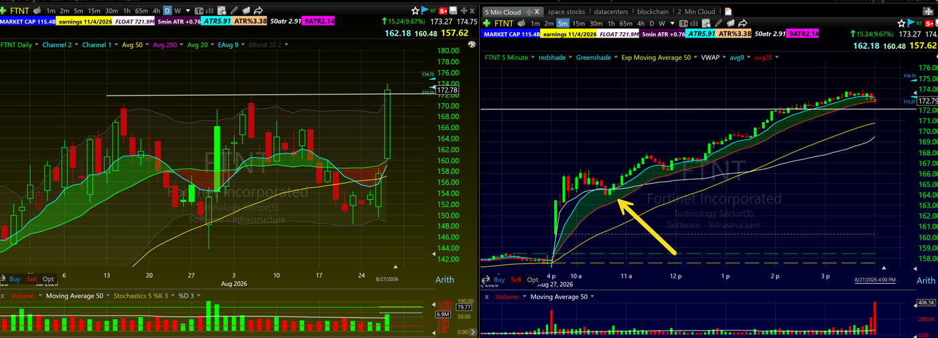
Task: Click the green plus icon beside FTNT in the right chart
Action: pyautogui.click(x=486, y=23)
